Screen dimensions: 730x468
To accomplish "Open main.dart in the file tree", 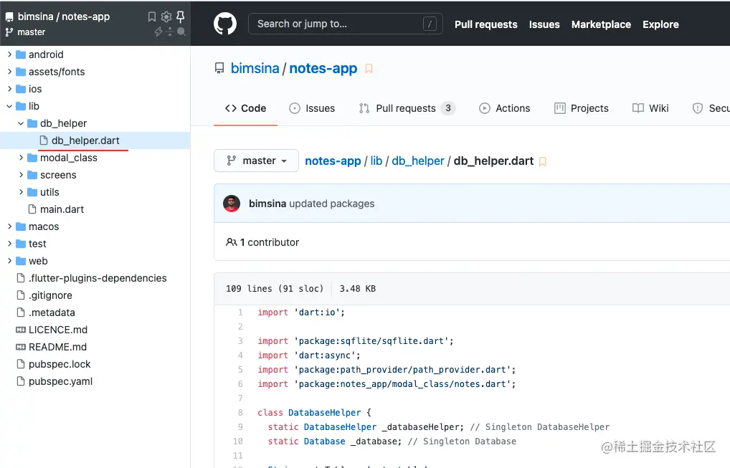I will tap(62, 209).
